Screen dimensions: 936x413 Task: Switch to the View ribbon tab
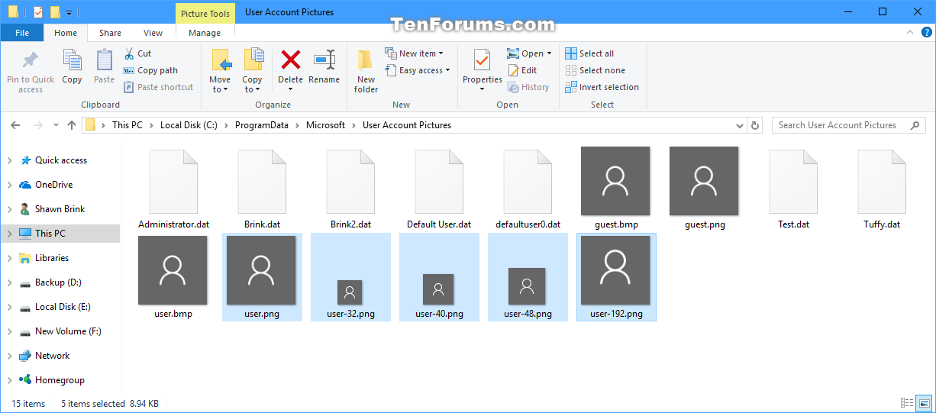click(x=153, y=33)
